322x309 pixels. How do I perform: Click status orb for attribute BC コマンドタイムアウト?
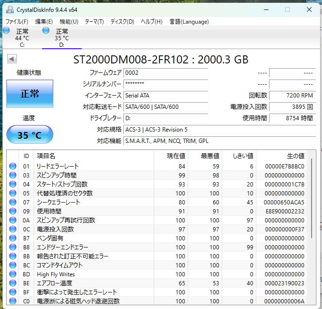[13, 265]
